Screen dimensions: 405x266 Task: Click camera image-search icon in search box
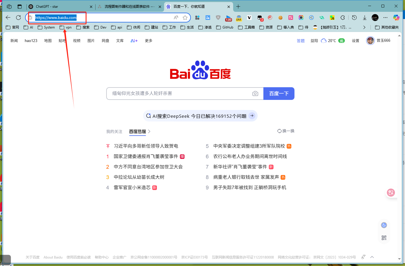click(x=255, y=94)
